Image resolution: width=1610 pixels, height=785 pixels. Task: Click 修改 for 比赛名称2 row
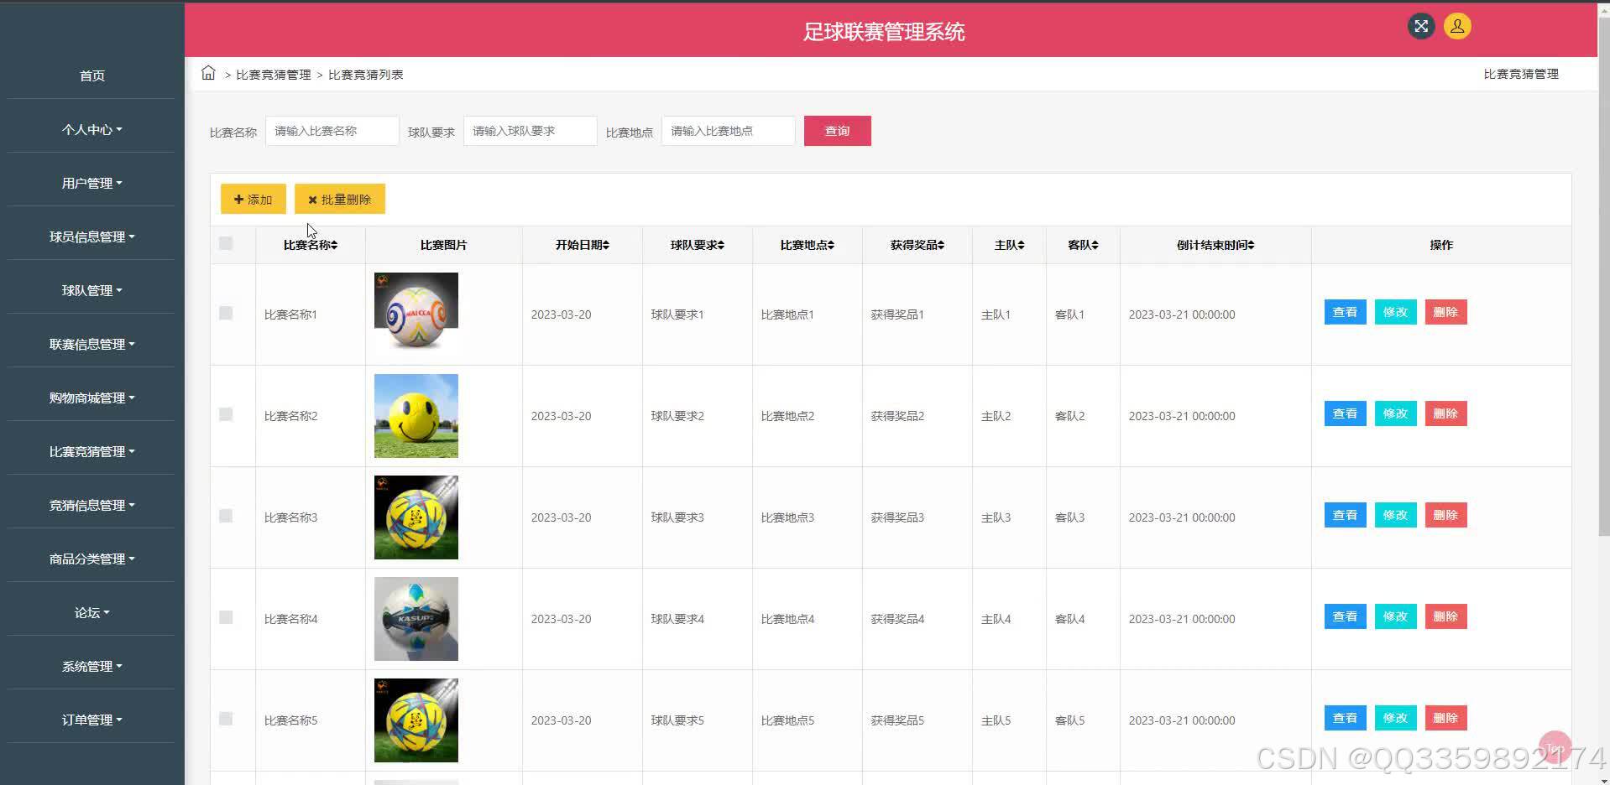1395,413
